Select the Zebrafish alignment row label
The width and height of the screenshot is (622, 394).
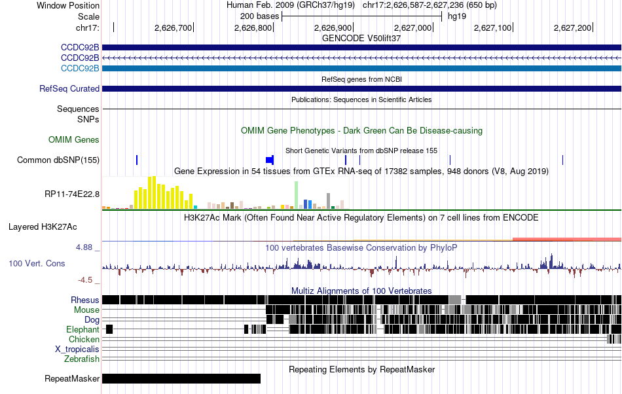click(x=82, y=359)
